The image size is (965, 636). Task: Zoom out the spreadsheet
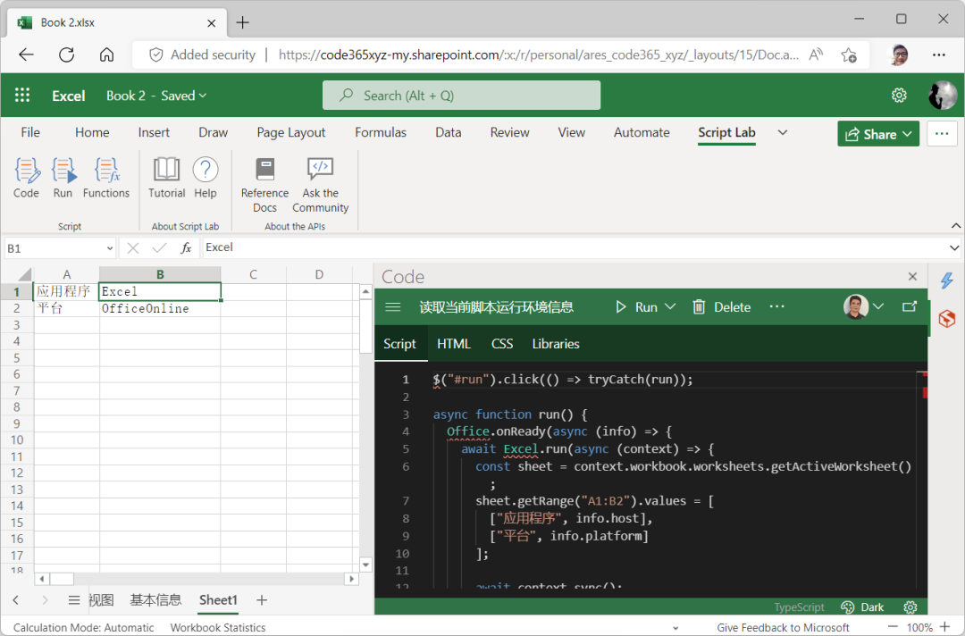(893, 627)
